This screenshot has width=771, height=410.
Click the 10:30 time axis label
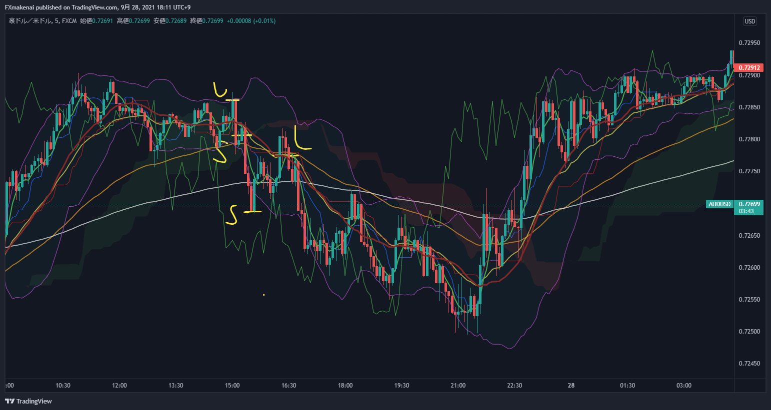tap(63, 386)
